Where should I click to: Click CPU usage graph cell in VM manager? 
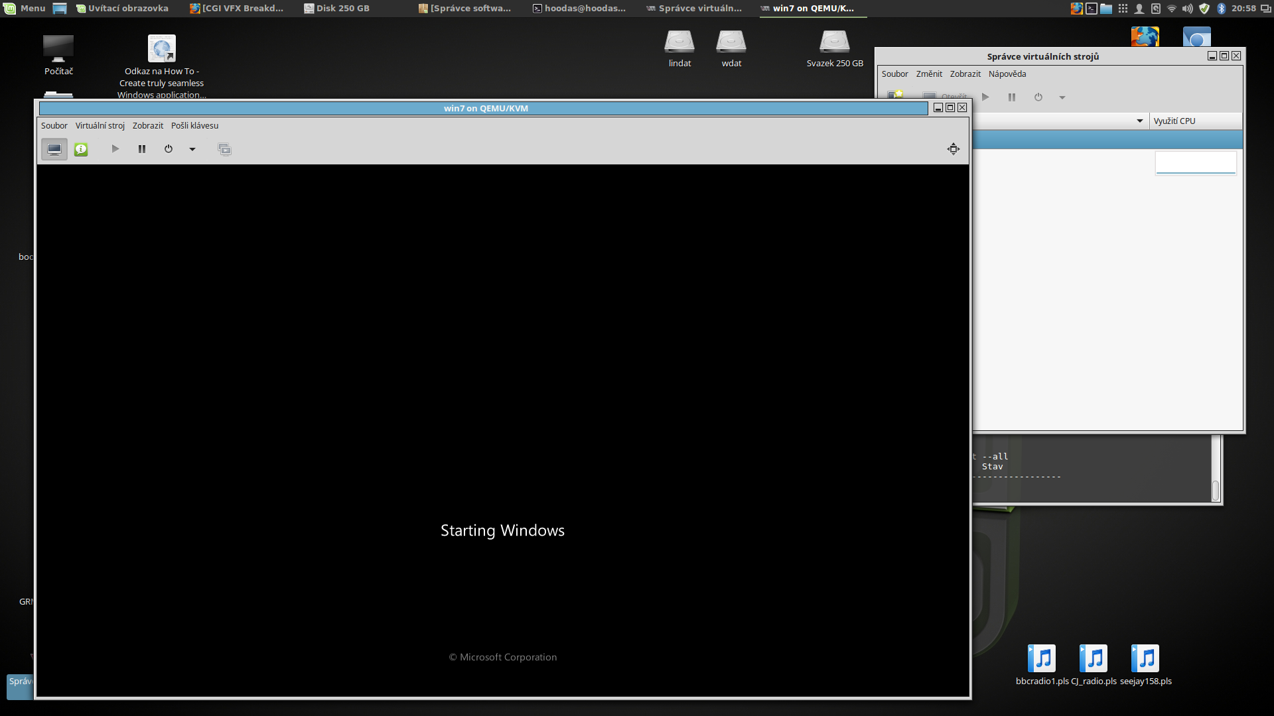pyautogui.click(x=1196, y=163)
